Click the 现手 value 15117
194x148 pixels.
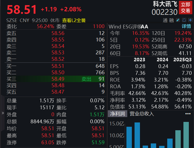(47, 108)
